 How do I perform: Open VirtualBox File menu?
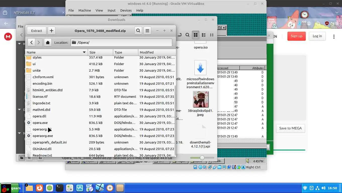[x=71, y=10]
